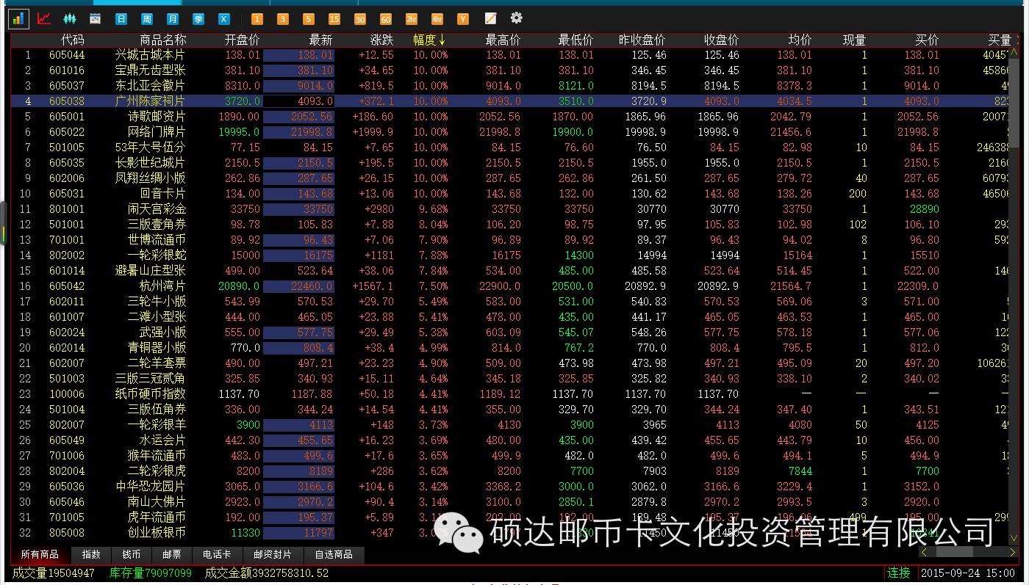This screenshot has width=1029, height=585.
Task: Choose the 4hr interval icon
Action: tap(437, 19)
